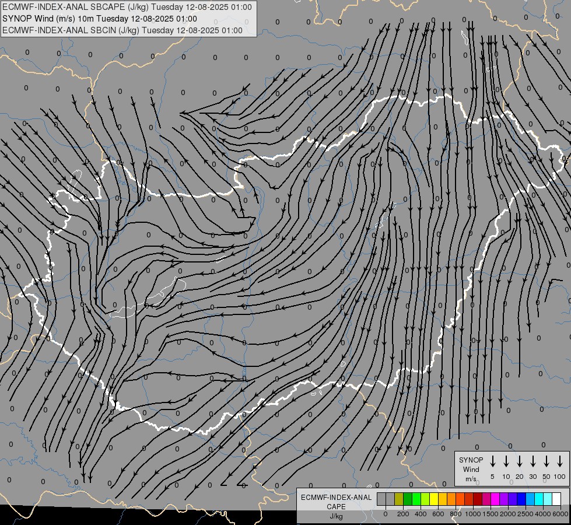This screenshot has height=525, width=571.
Task: Click the Wind label in wind legend
Action: [x=471, y=469]
